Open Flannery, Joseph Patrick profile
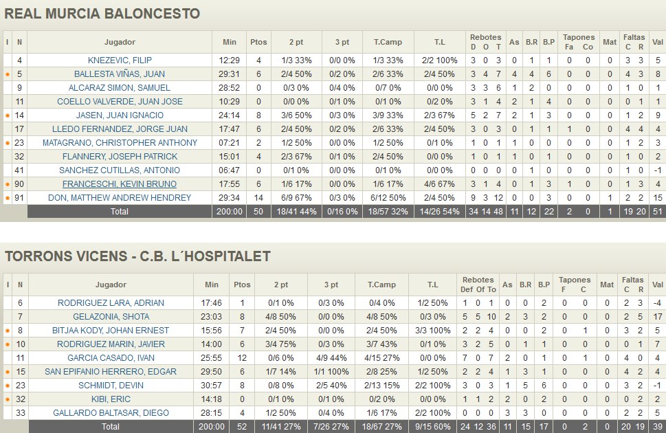Viewport: 666px width, 433px height. click(120, 157)
